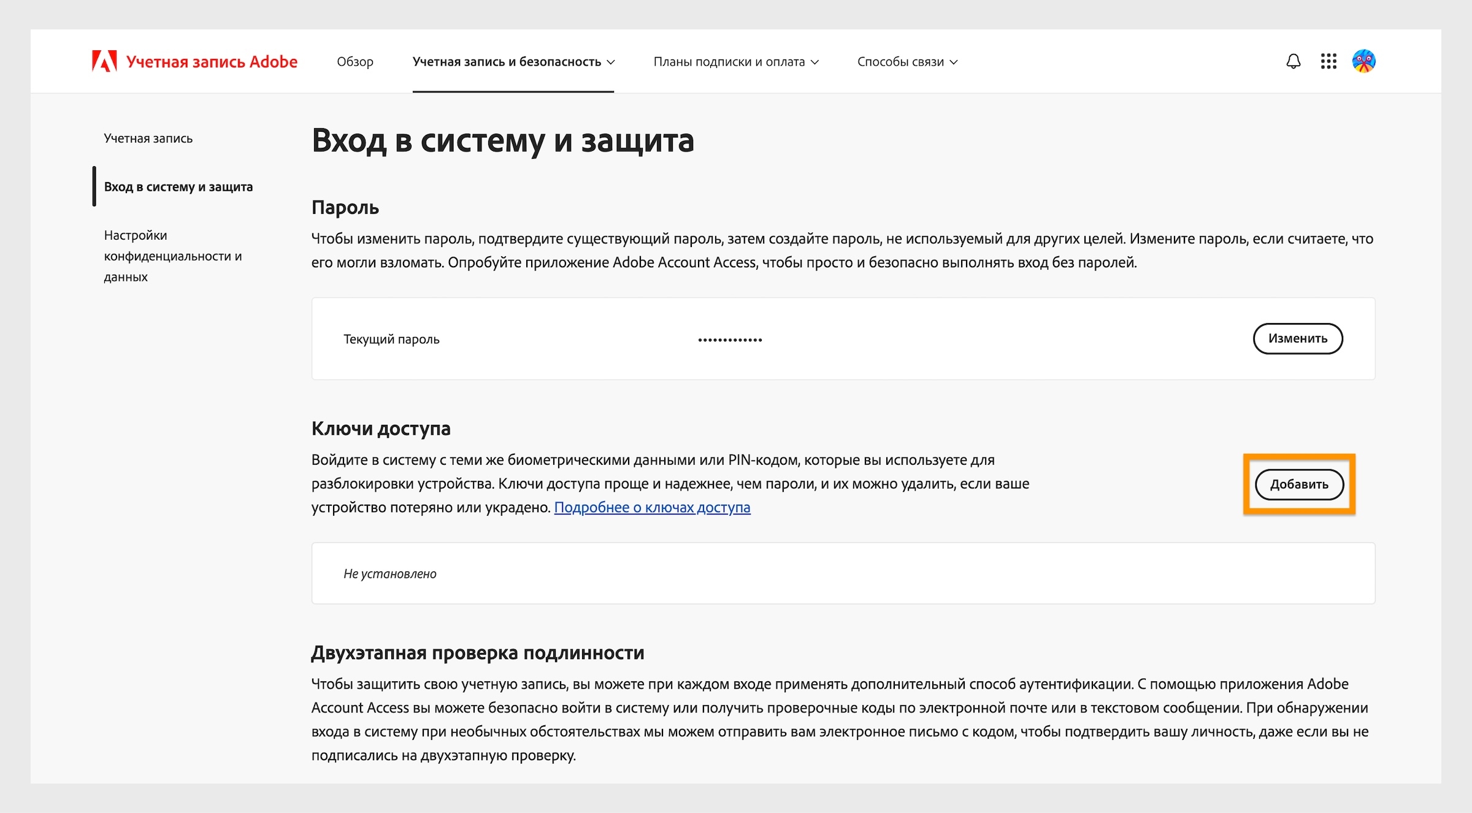1472x813 pixels.
Task: Switch to the «Обзор» tab
Action: (x=354, y=61)
